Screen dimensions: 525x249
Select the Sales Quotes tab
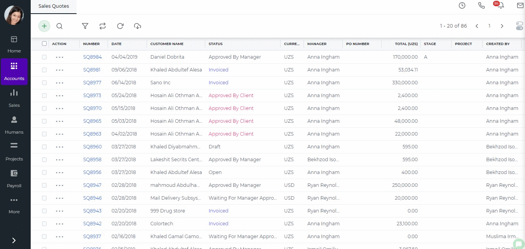point(54,6)
